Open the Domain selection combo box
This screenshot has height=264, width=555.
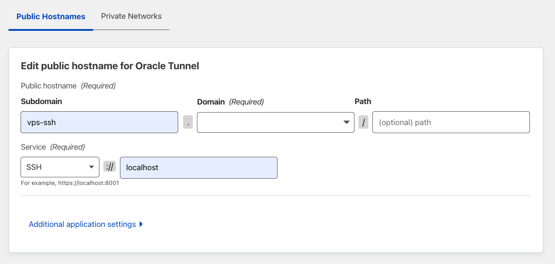pyautogui.click(x=275, y=122)
